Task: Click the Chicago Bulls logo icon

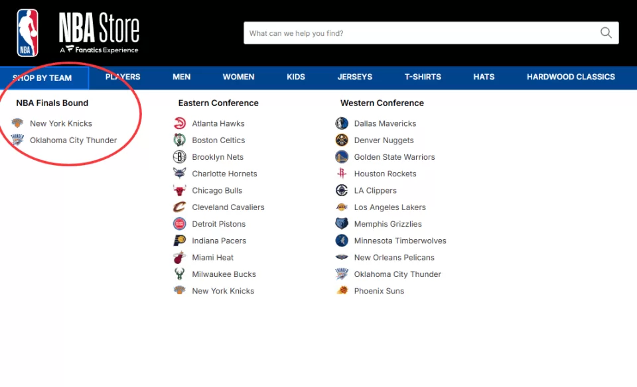Action: pos(180,190)
